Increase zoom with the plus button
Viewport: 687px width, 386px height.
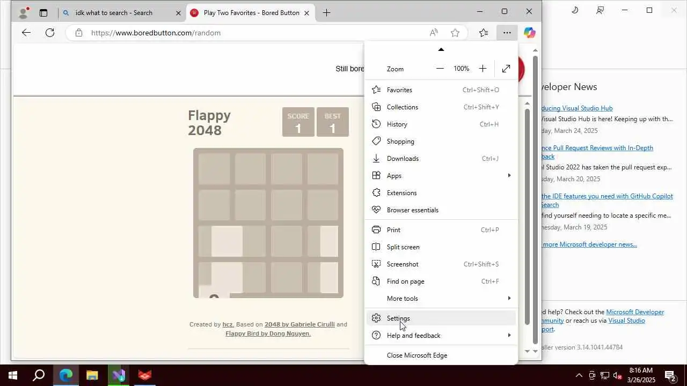point(483,69)
